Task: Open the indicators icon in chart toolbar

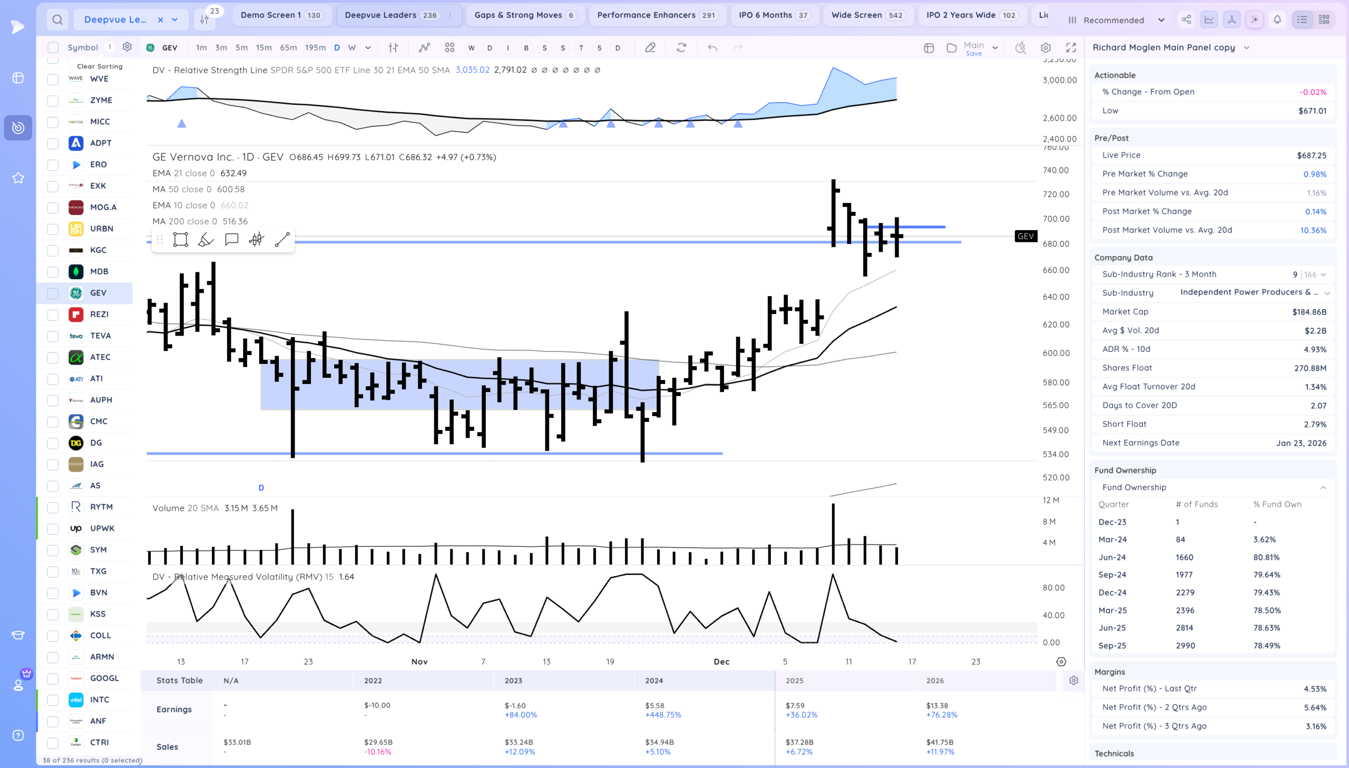Action: (424, 47)
